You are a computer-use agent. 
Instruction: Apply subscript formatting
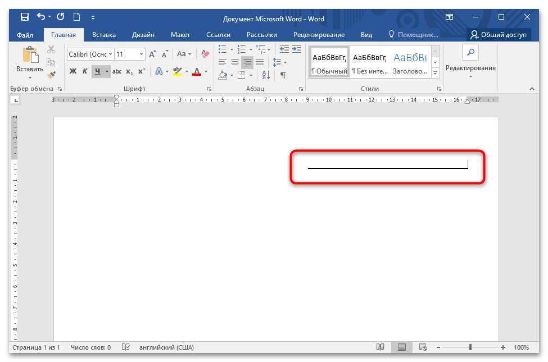point(129,71)
